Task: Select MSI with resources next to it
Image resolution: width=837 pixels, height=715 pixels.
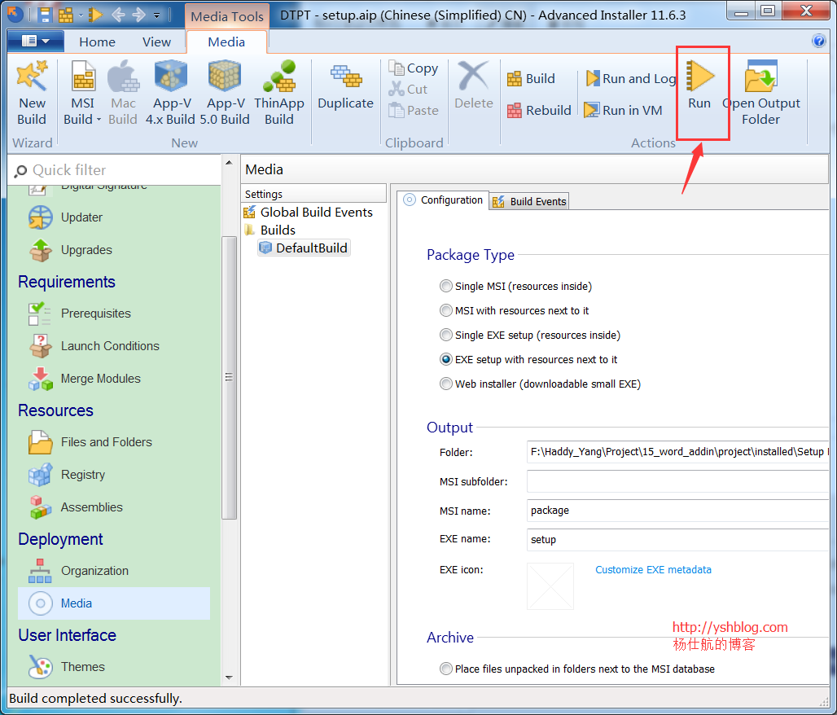Action: pos(514,311)
